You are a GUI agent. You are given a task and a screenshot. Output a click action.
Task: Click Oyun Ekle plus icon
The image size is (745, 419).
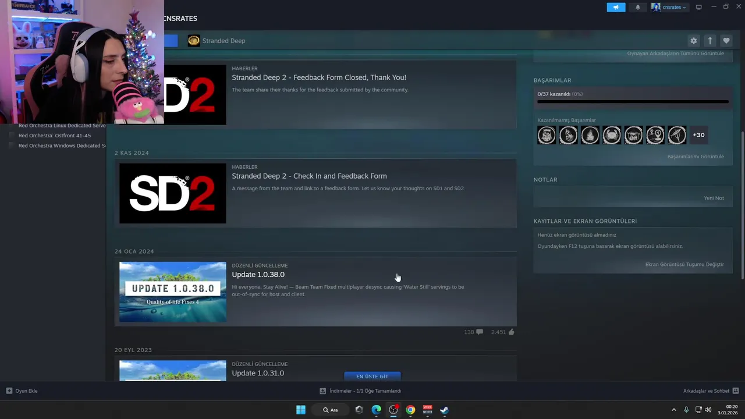9,391
